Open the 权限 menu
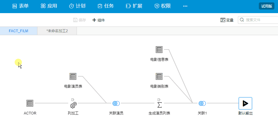The height and width of the screenshot is (121, 278). (x=162, y=6)
